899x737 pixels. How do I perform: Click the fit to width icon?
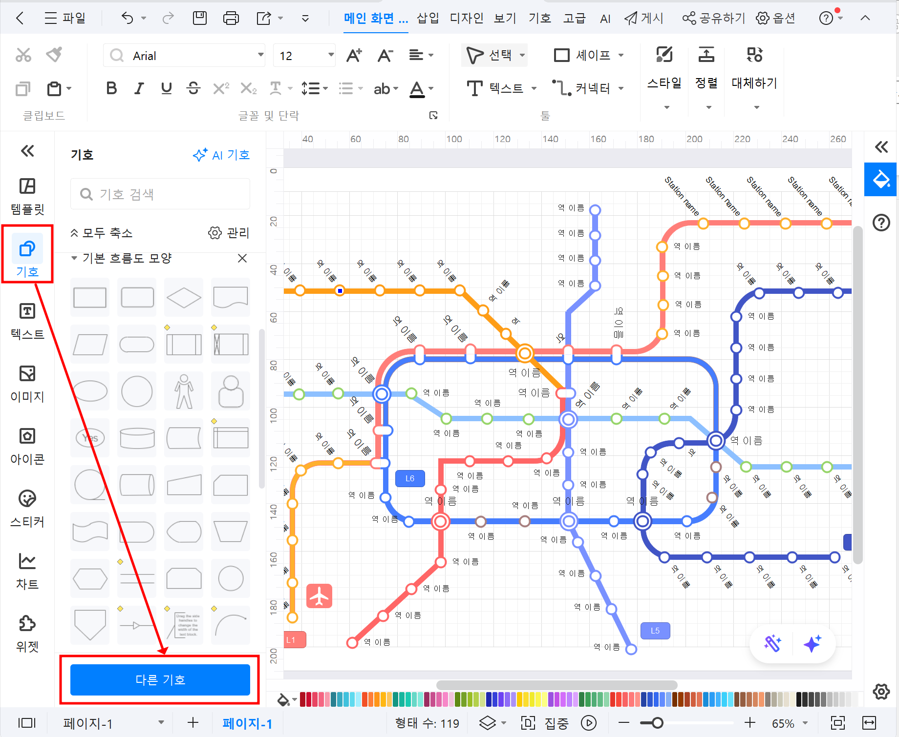869,723
